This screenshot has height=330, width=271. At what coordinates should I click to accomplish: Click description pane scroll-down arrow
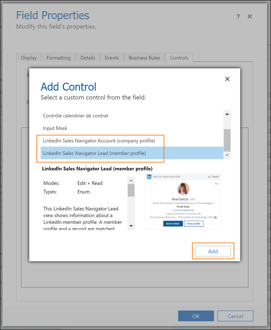pos(131,226)
